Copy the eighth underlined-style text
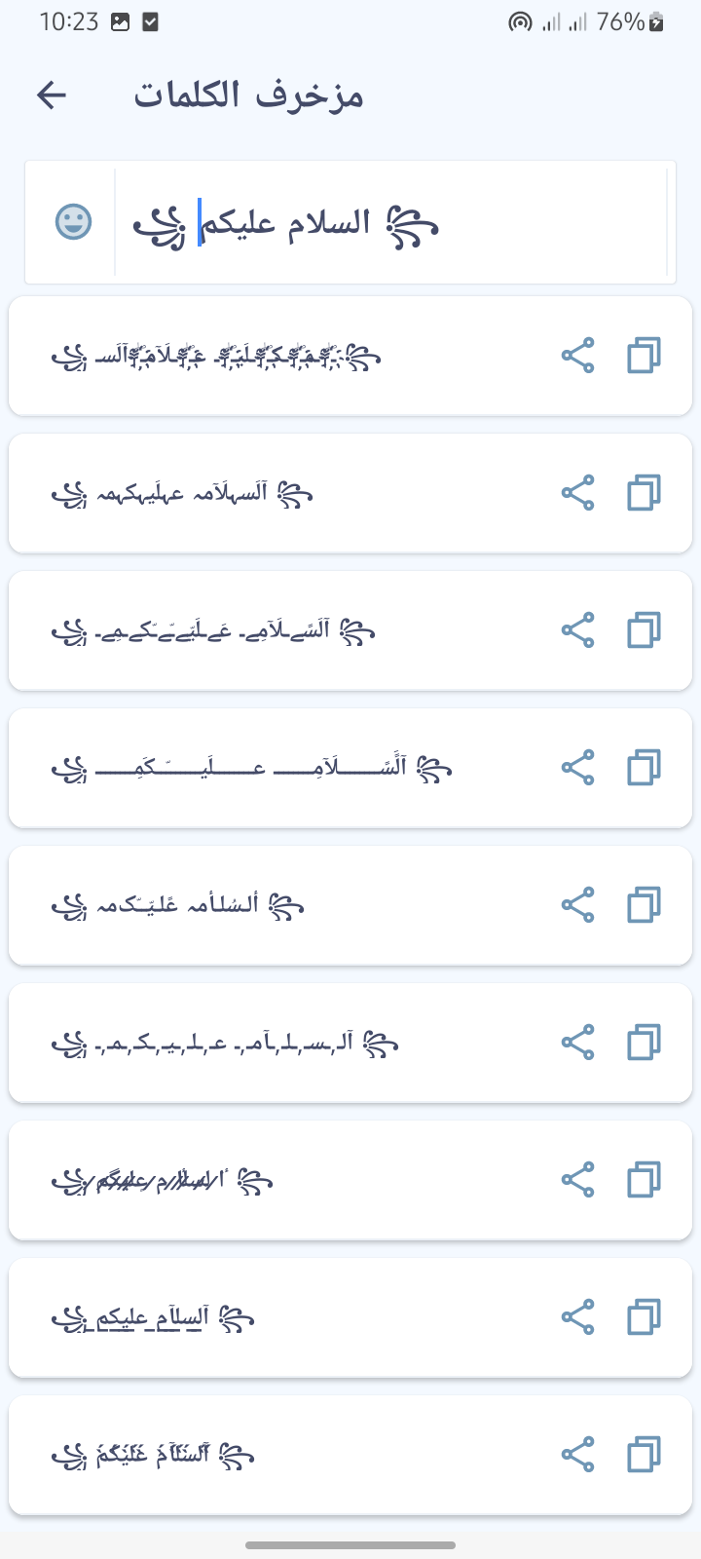 [x=644, y=1317]
